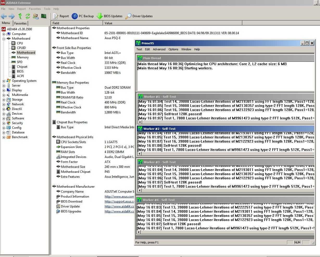Click the green monitor graph toolbar icon
The image size is (320, 257).
[x=44, y=16]
